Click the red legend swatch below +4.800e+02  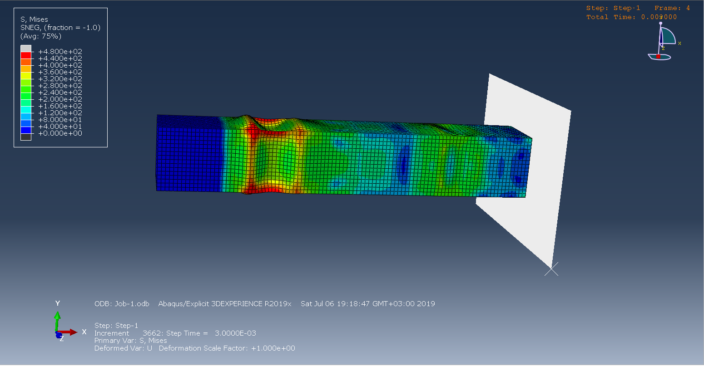point(26,55)
